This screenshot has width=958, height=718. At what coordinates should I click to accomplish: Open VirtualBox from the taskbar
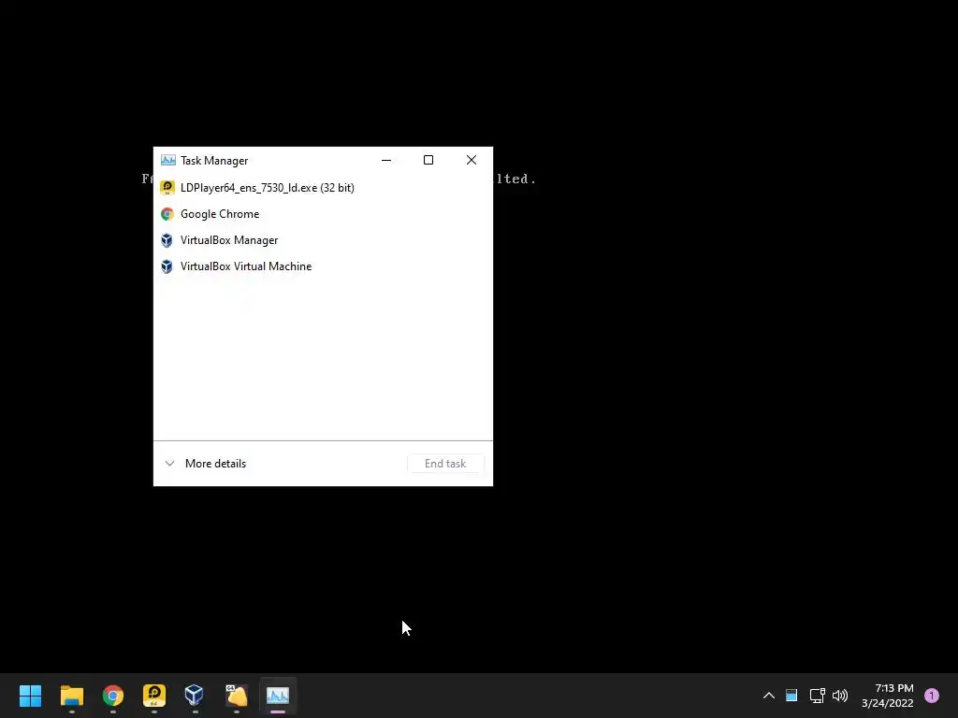(195, 696)
